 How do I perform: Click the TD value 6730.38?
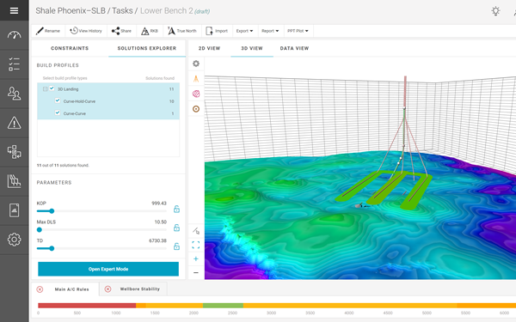157,240
